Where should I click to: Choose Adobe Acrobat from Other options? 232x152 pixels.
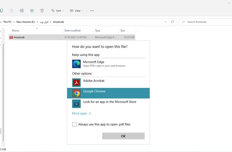(108, 82)
